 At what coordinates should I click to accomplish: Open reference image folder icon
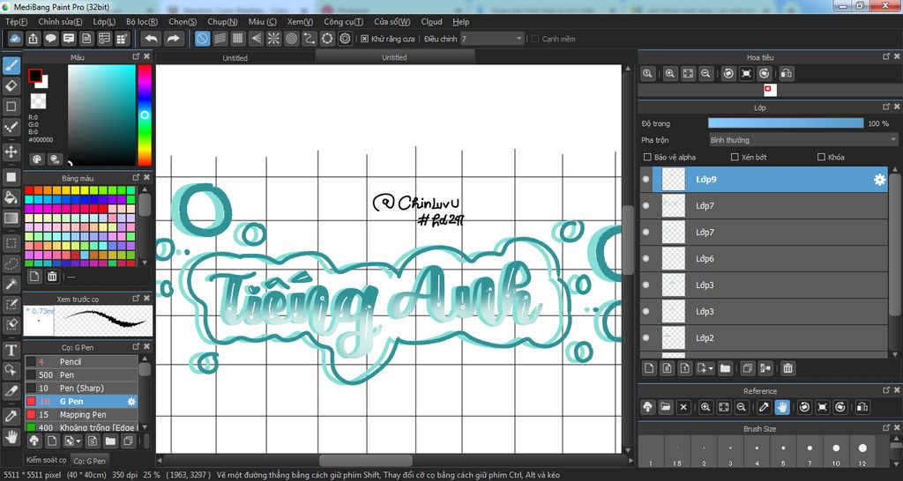666,407
